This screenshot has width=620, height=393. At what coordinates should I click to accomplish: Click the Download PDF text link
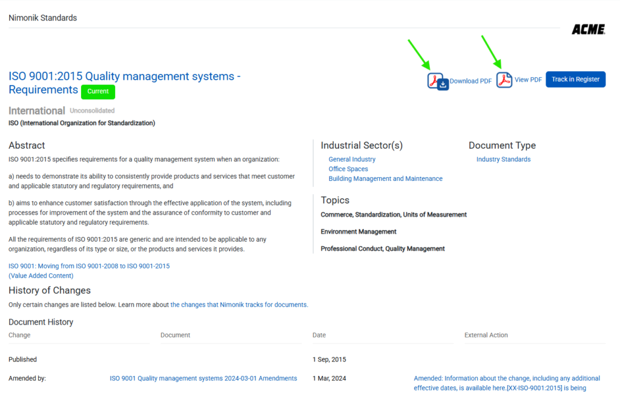tap(470, 81)
